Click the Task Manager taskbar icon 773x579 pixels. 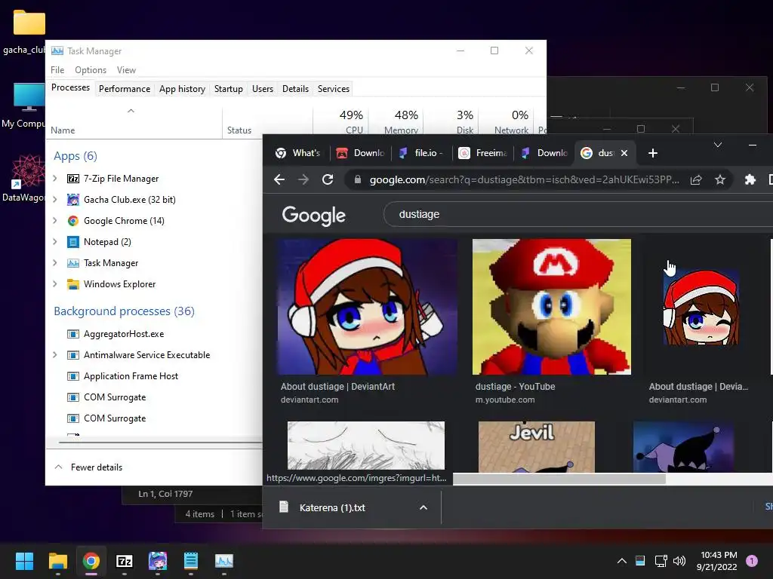224,561
